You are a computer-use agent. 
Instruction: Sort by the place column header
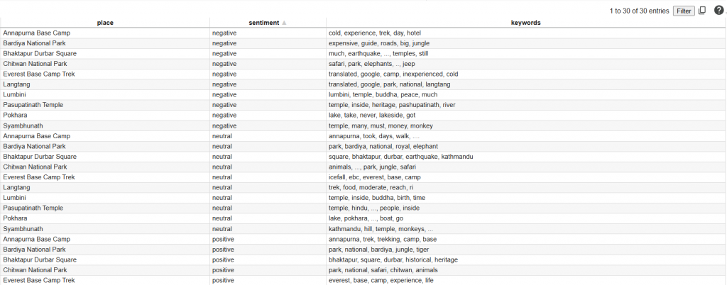tap(105, 23)
